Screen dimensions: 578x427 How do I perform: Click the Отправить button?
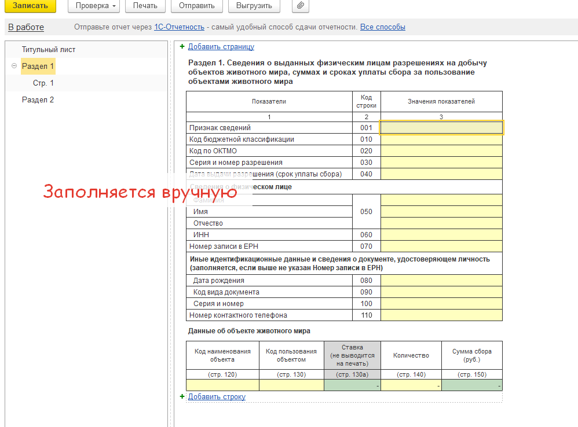coord(196,6)
